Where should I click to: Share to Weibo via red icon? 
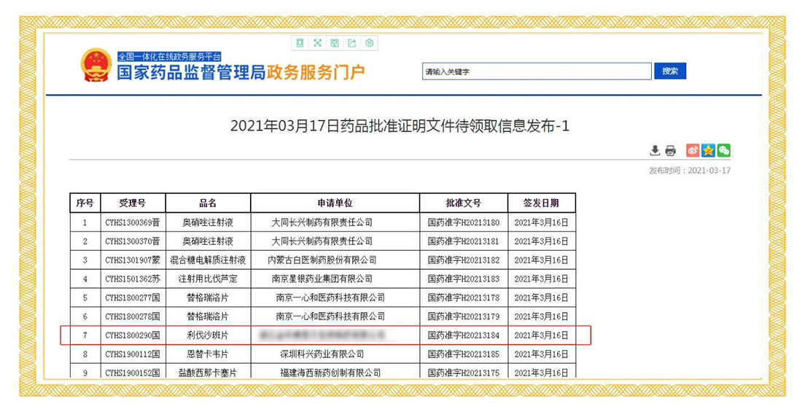click(x=693, y=151)
